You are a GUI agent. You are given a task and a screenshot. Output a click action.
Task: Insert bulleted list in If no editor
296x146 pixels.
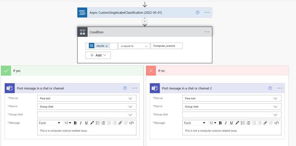[243, 123]
